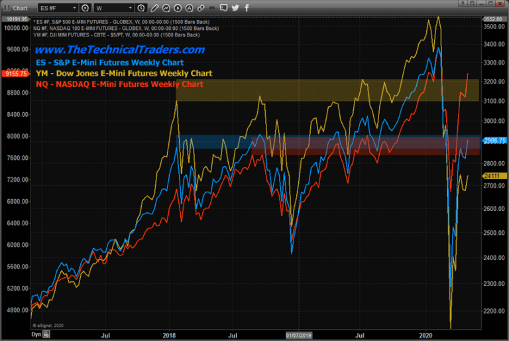Viewport: 509px width, 341px height.
Task: Click the small 'ers' toolbar icon
Action: 212,8
